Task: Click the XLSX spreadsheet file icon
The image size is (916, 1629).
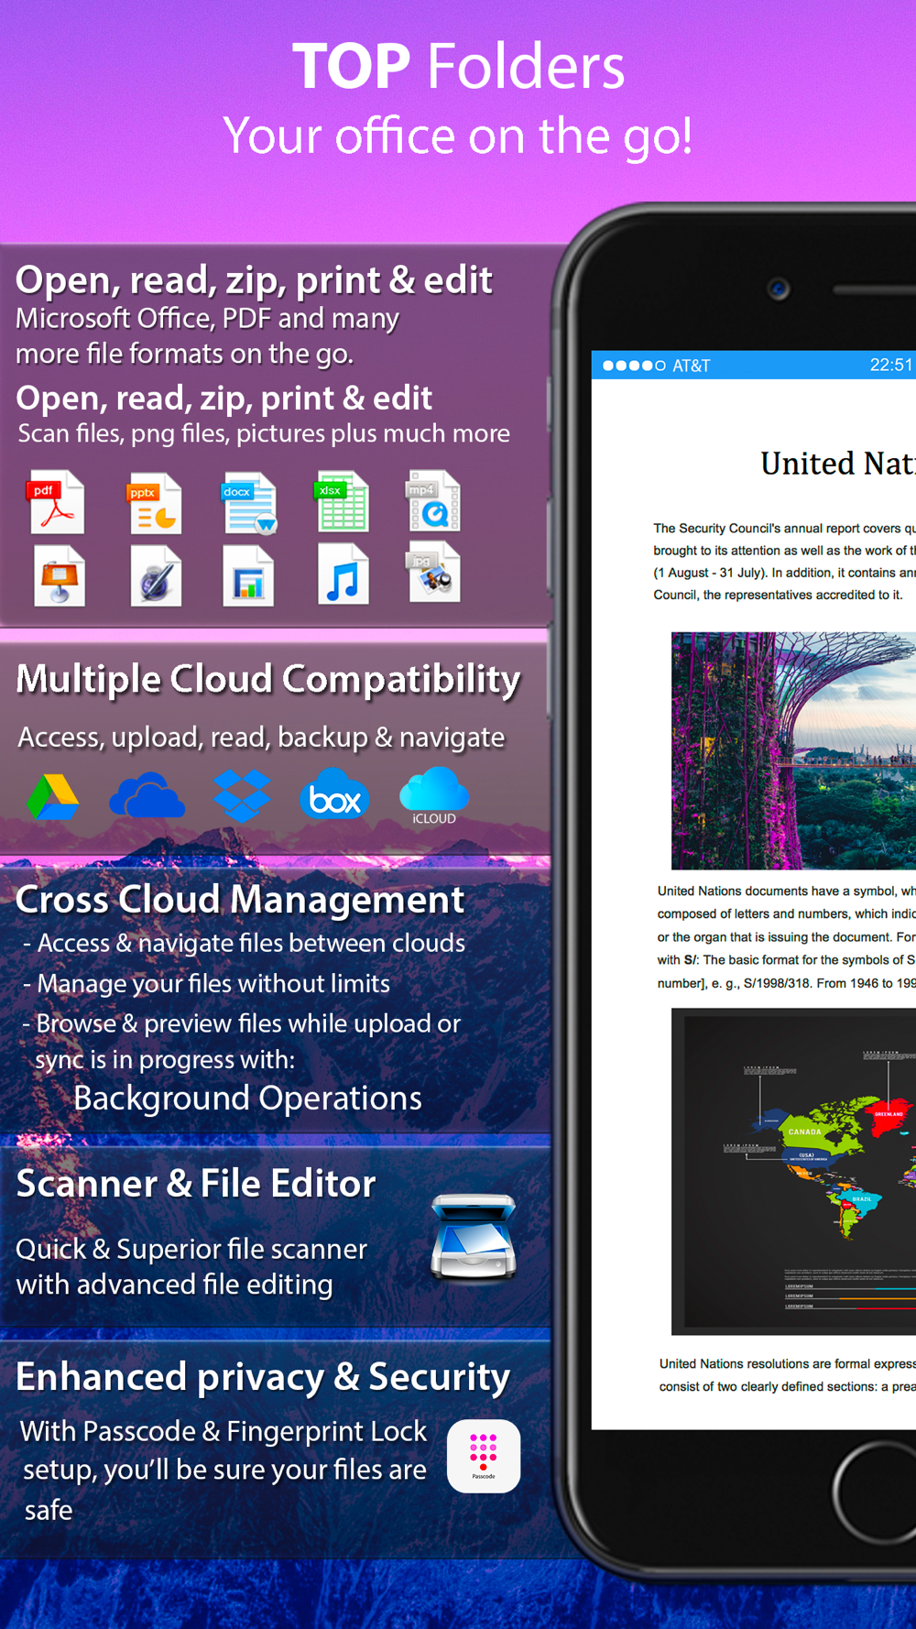Action: pos(343,501)
